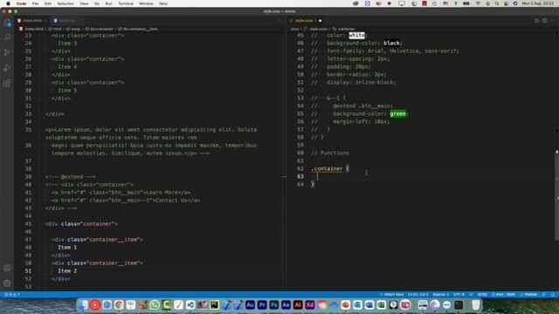Open the Source Control view
559x314 pixels.
pos(7,52)
